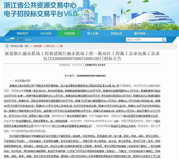This screenshot has width=179, height=159.
Task: Go to 首页 in breadcrumb
Action: (x=27, y=46)
